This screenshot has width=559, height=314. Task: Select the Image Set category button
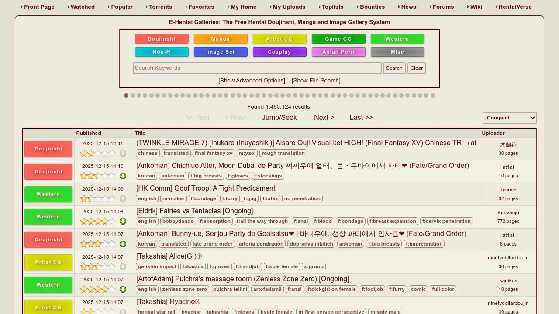click(221, 51)
